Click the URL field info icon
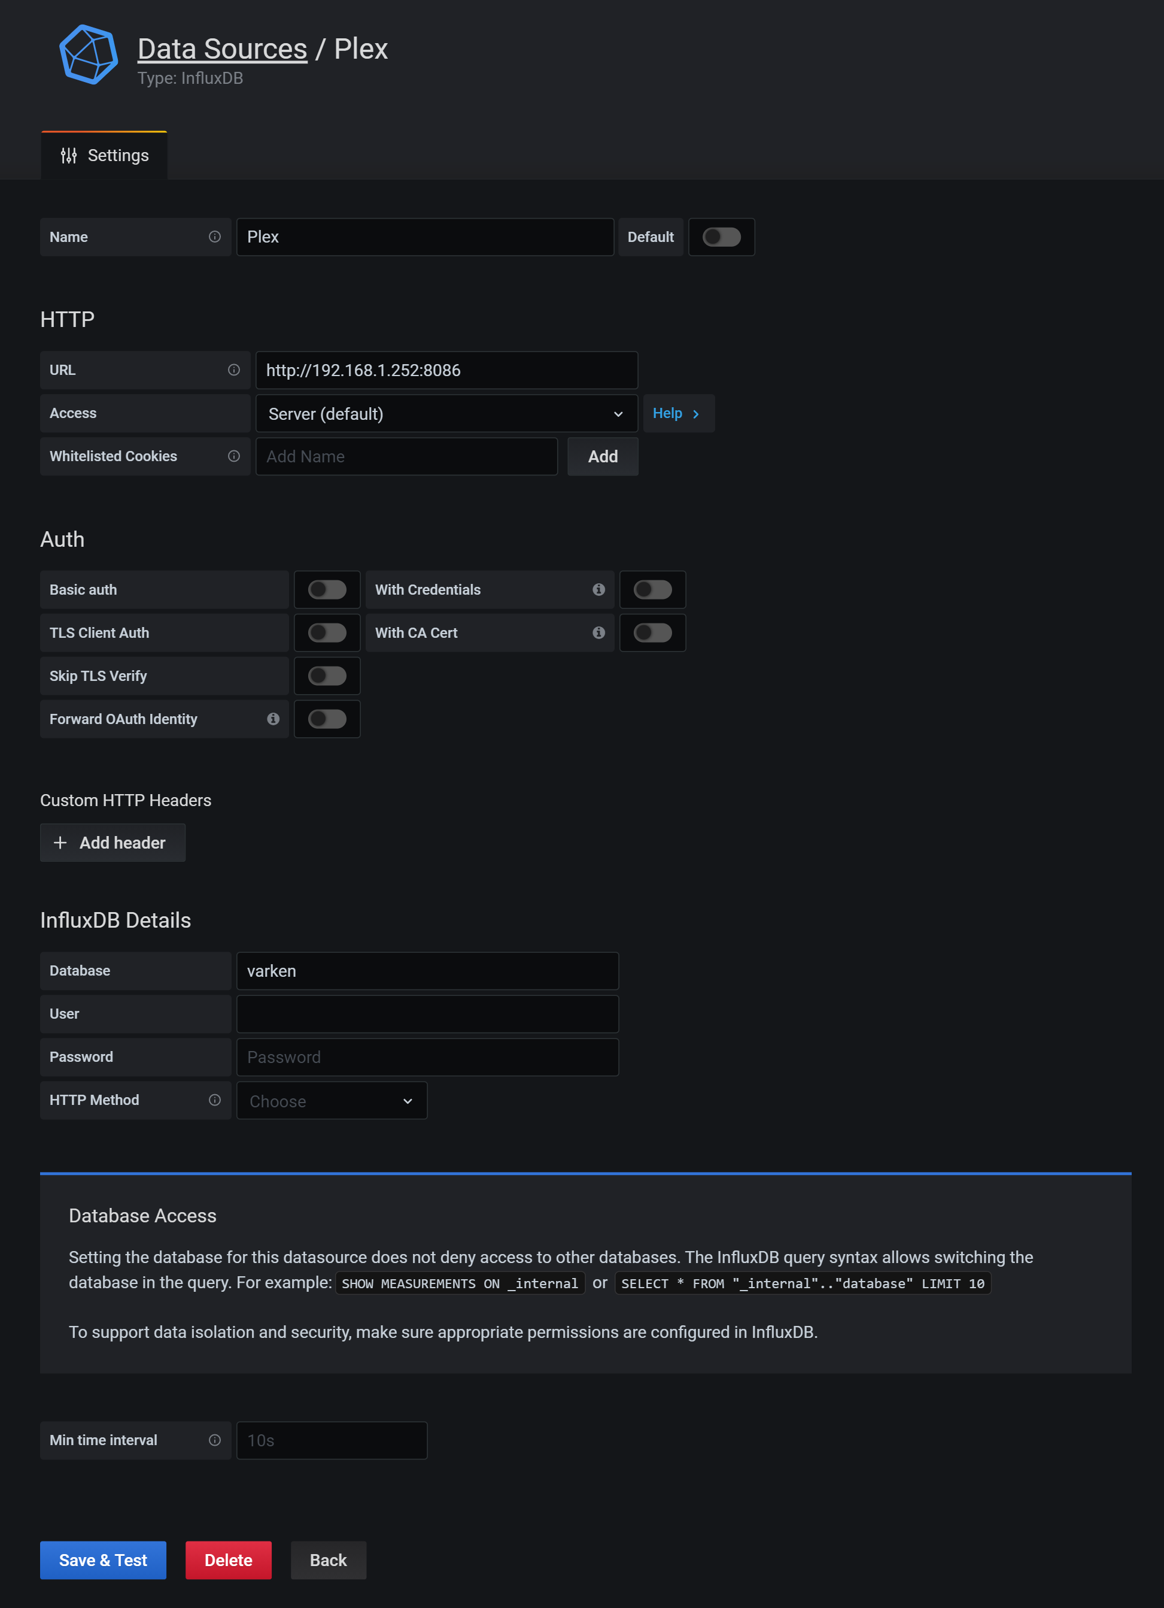 coord(234,370)
